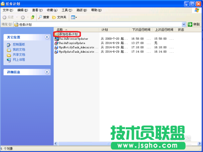Open the 文件 menu
203x152 pixels.
pos(8,10)
